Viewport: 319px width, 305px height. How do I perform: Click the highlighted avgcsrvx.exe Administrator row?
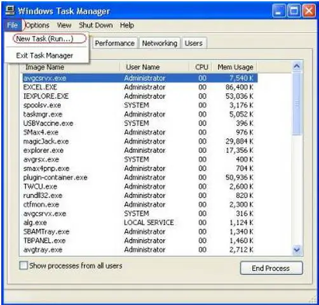(x=140, y=78)
